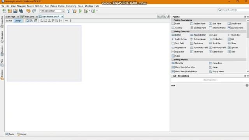Select the Menu Bar palette component
Image resolution: width=249 pixels, height=140 pixels.
177,63
